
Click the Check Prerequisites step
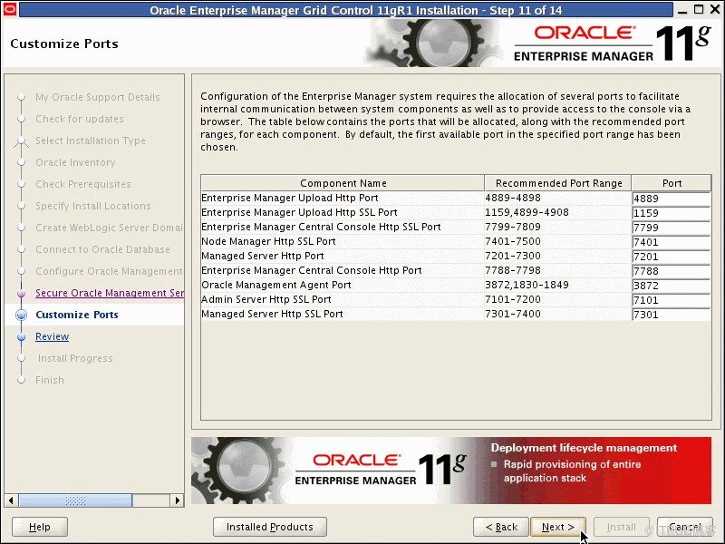point(83,184)
